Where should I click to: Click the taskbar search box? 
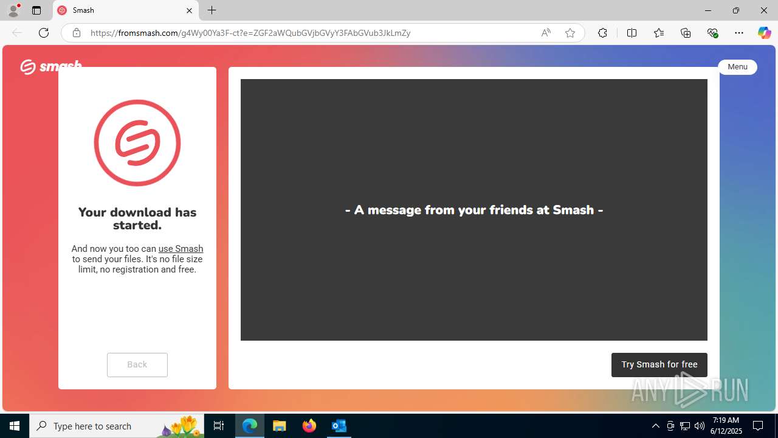click(117, 426)
